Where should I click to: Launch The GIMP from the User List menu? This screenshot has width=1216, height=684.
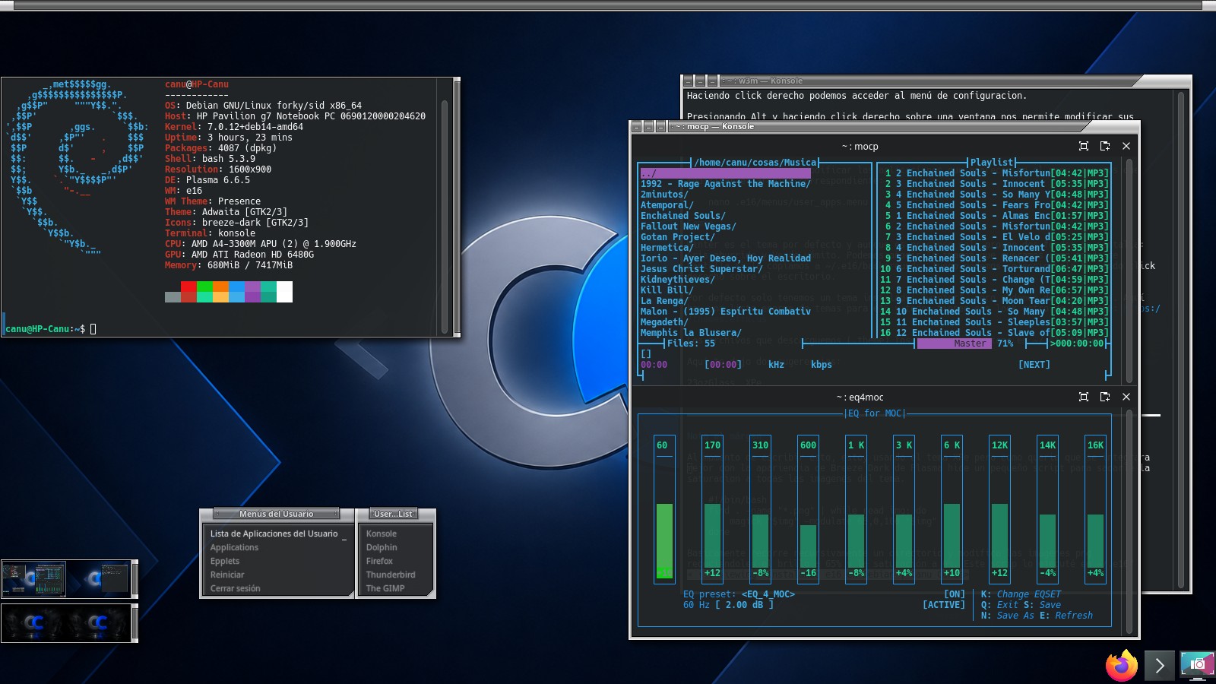pyautogui.click(x=385, y=588)
